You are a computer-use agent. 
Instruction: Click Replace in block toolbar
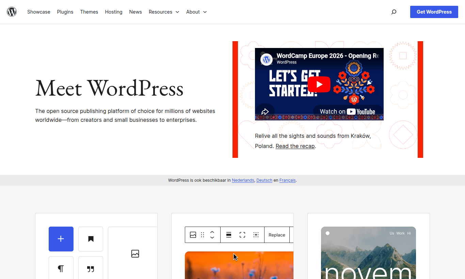(x=277, y=235)
